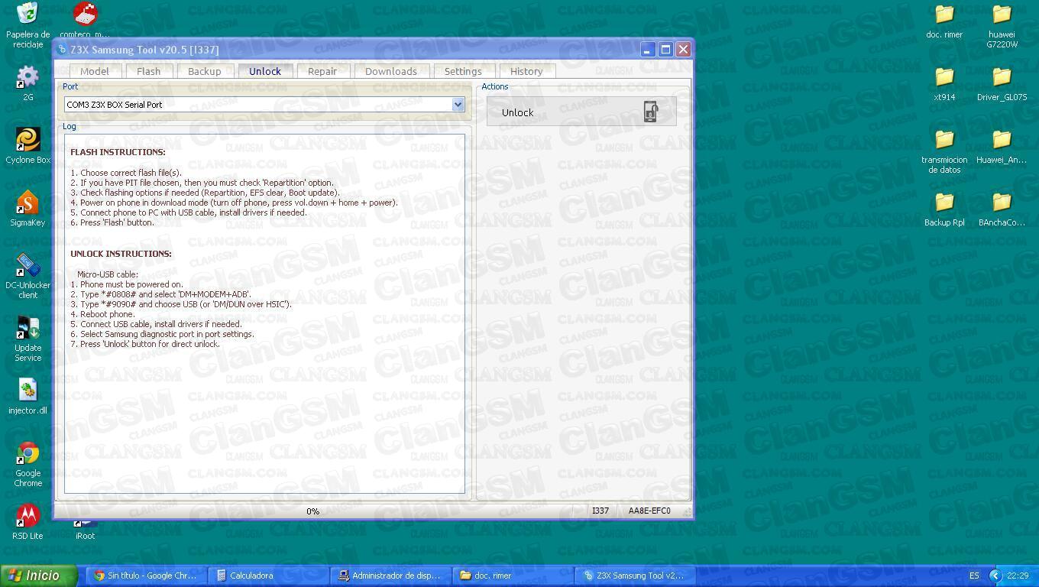Click the I337 model status cell
This screenshot has height=587, width=1039.
(600, 511)
